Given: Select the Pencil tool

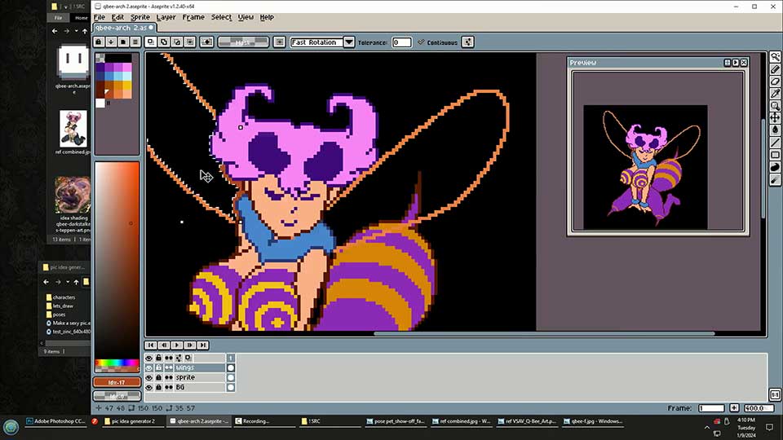Looking at the screenshot, I should click(x=776, y=69).
